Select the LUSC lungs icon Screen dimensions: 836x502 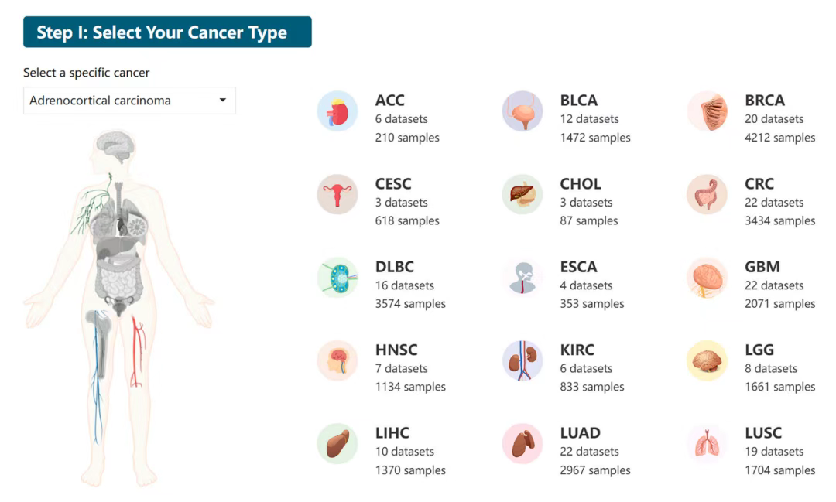707,443
